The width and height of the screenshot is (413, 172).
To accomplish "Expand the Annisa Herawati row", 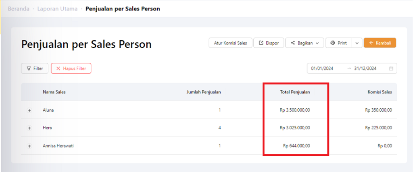I will [x=29, y=146].
